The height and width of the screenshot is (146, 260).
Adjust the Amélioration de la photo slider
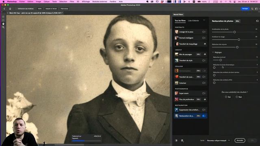coord(234,32)
